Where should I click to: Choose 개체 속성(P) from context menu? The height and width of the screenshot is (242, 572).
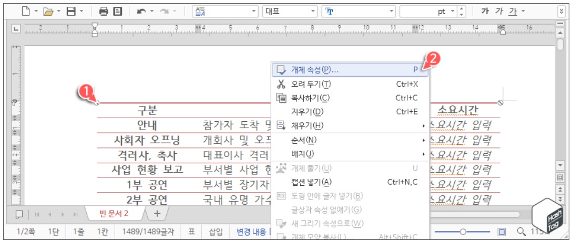[350, 70]
